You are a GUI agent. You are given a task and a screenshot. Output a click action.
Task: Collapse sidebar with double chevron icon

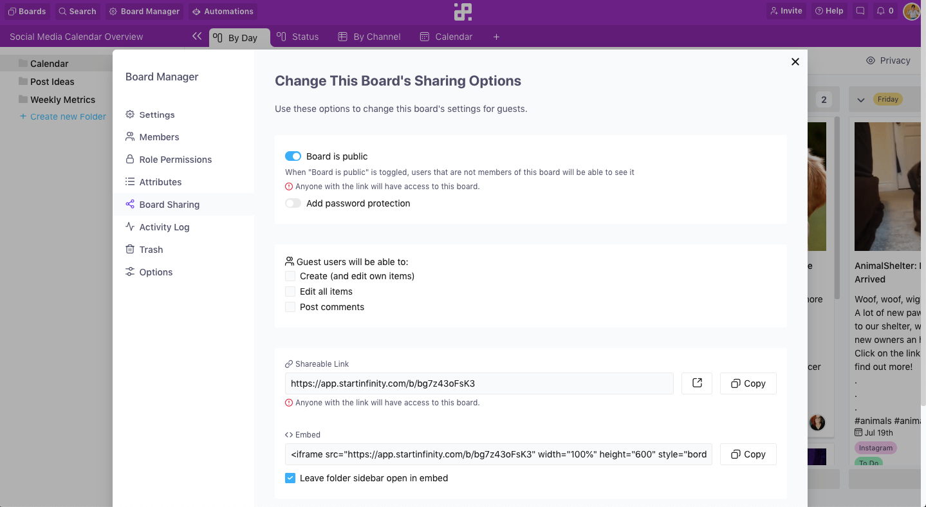(x=197, y=37)
